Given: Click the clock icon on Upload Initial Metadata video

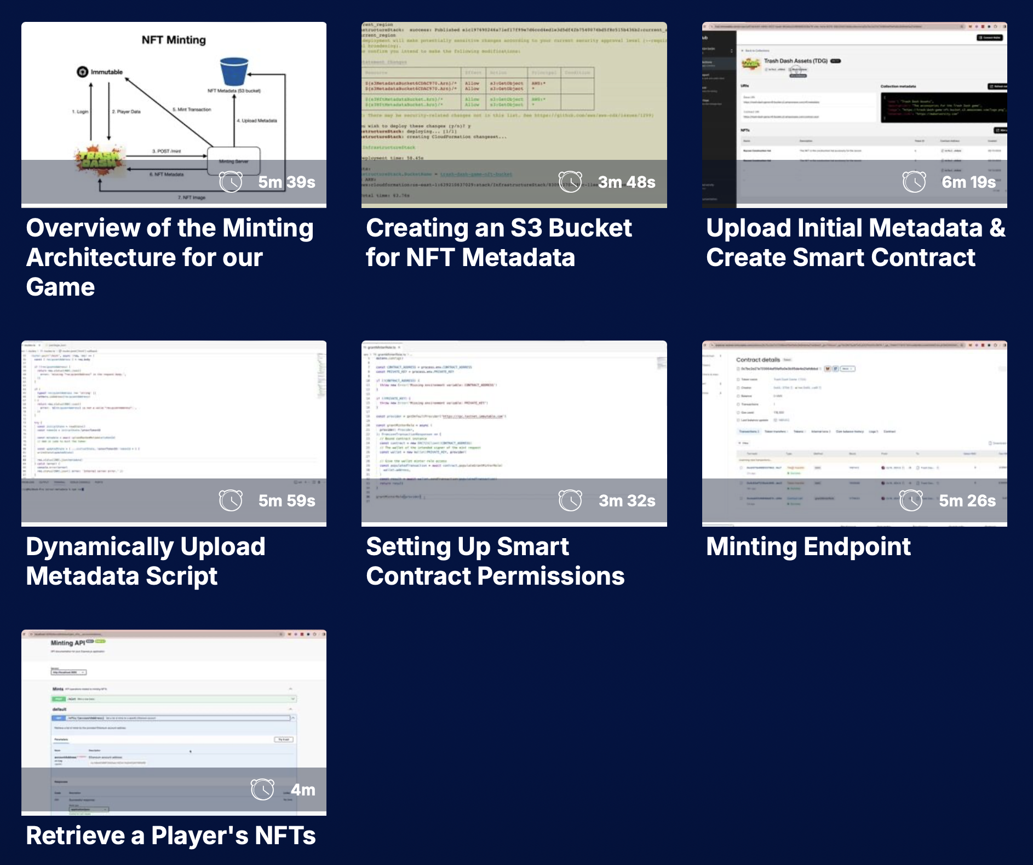Looking at the screenshot, I should click(x=914, y=182).
